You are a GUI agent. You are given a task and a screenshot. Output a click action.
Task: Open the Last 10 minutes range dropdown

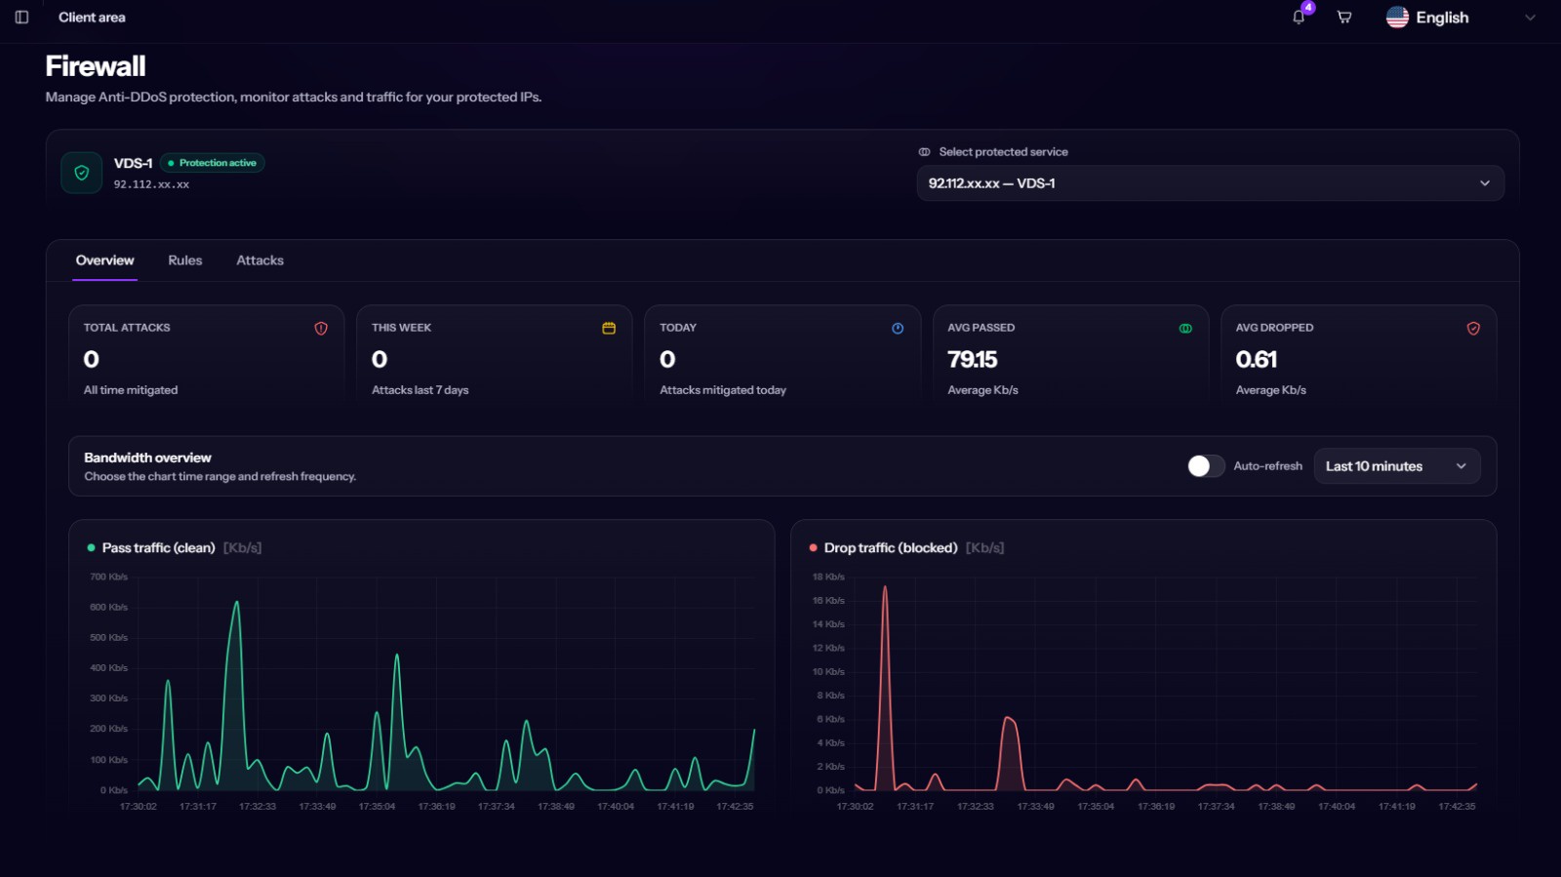pyautogui.click(x=1396, y=466)
